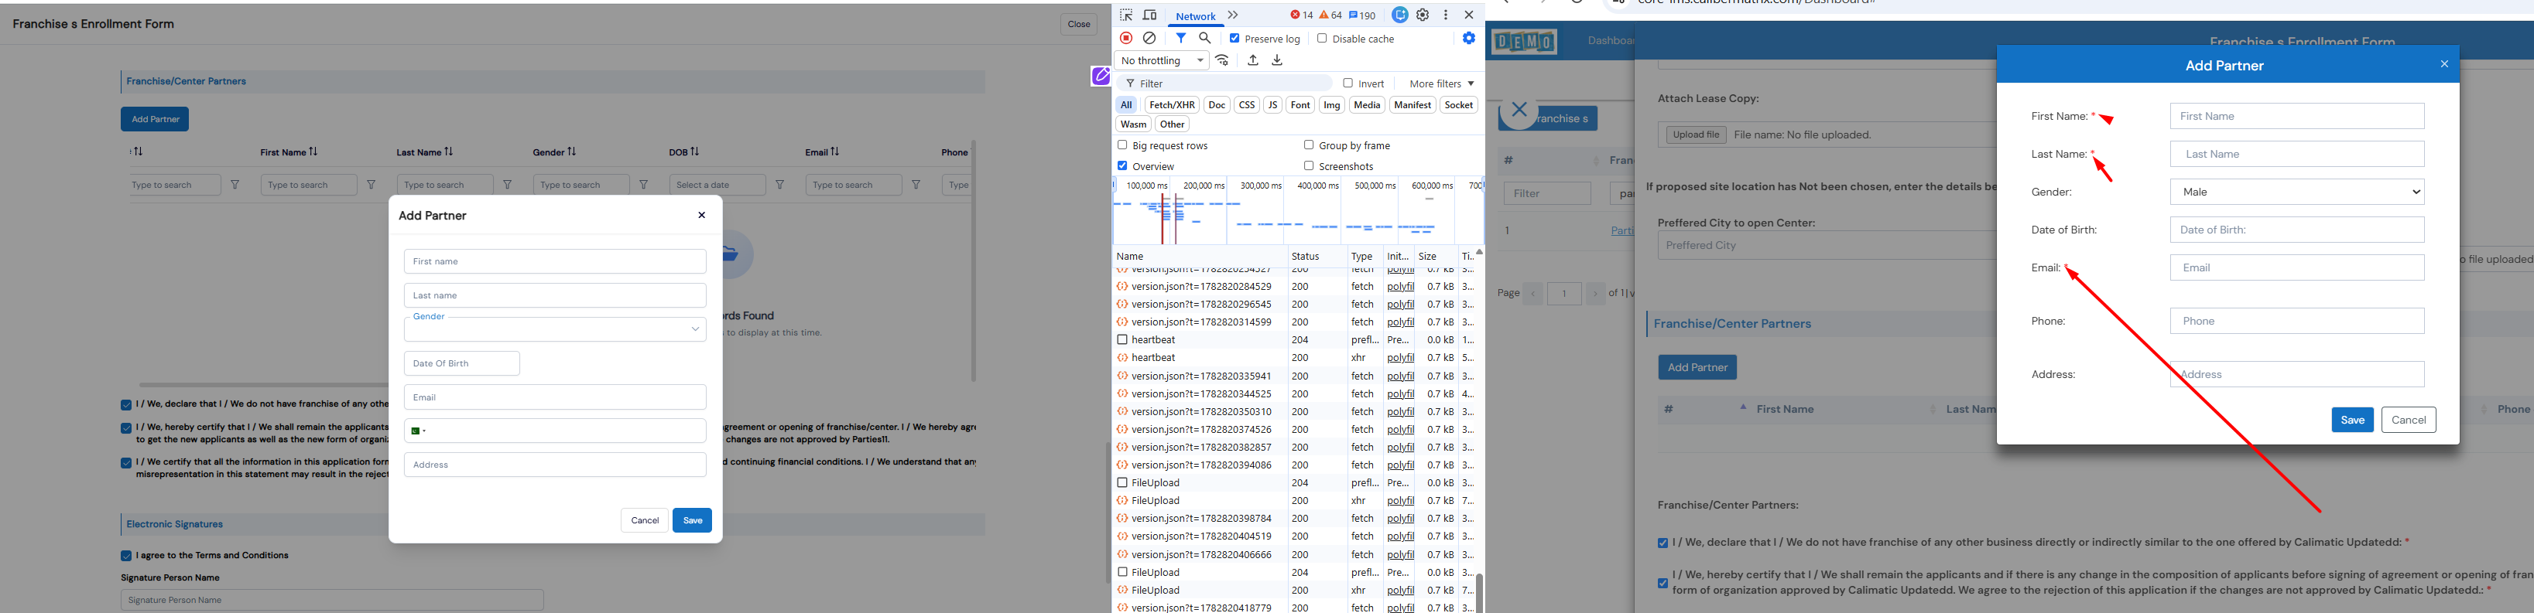Filter requests by Img type
Screen dimensions: 2534x613
pos(1332,105)
